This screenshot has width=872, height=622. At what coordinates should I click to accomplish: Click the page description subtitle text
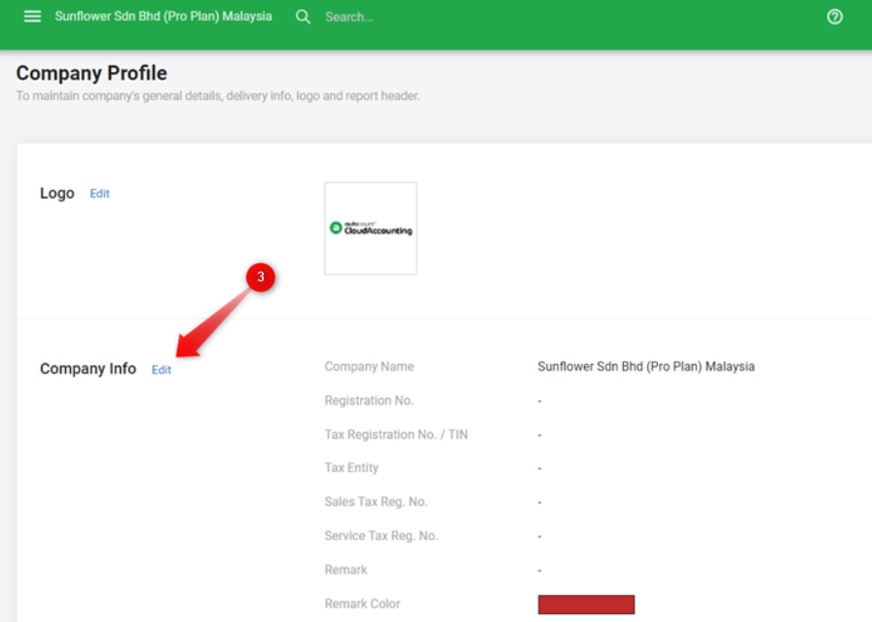[218, 96]
